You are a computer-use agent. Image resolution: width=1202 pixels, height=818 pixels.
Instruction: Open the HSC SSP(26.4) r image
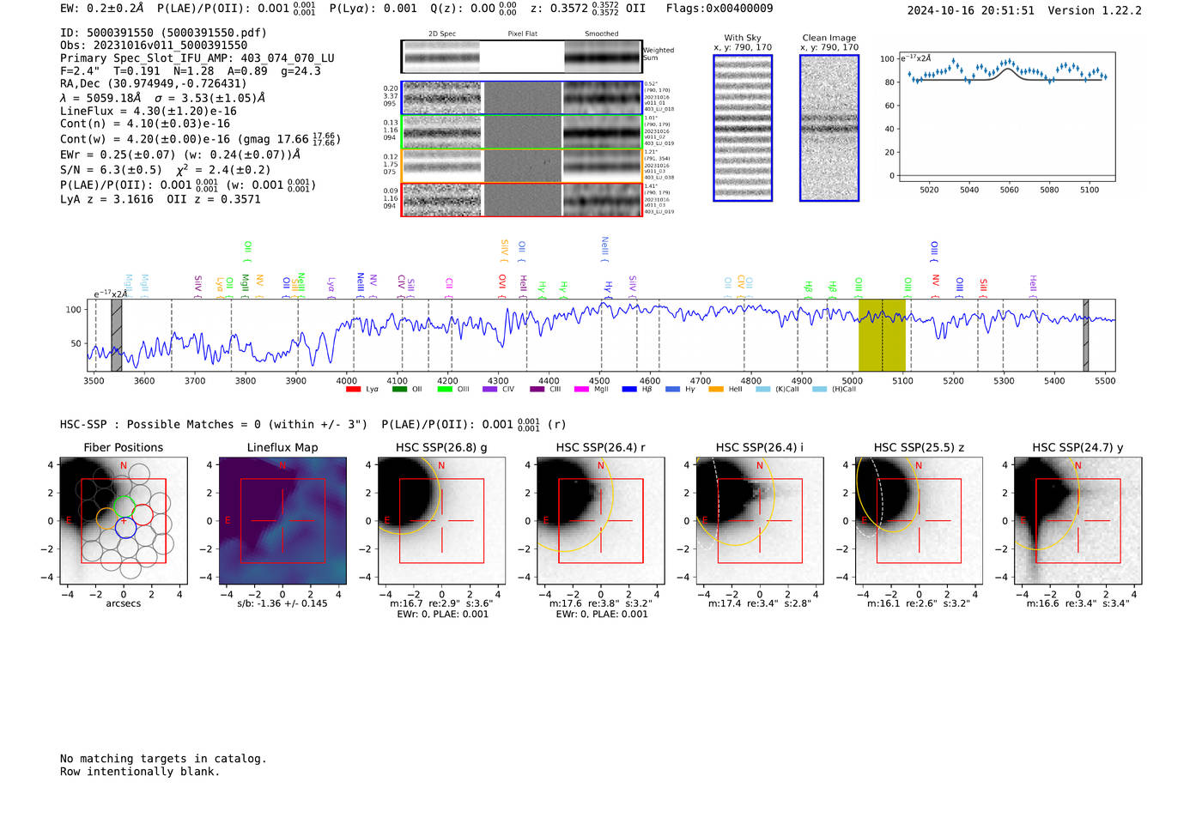click(x=600, y=521)
